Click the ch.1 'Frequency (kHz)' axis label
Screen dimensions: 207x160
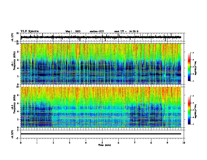[14, 61]
